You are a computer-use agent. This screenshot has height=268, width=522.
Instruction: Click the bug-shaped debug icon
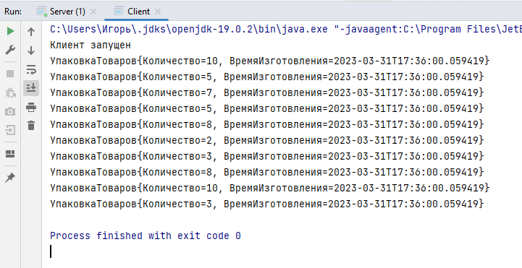pyautogui.click(x=10, y=92)
